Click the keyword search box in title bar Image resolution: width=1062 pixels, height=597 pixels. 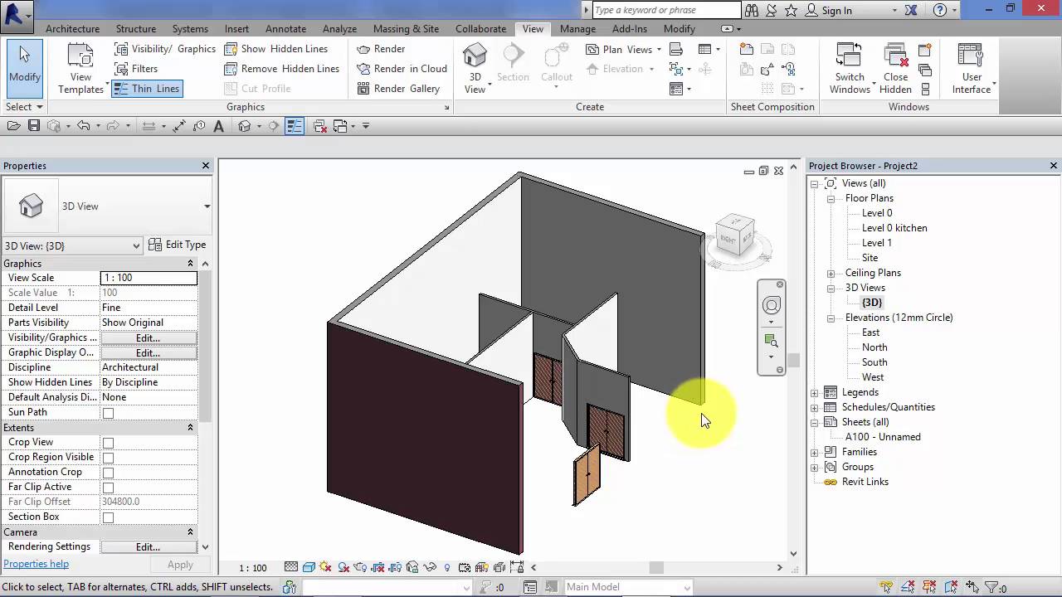pyautogui.click(x=666, y=10)
